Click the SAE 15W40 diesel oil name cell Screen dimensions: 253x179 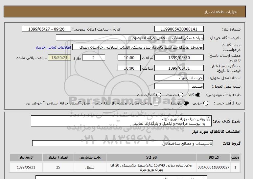[x=151, y=167]
